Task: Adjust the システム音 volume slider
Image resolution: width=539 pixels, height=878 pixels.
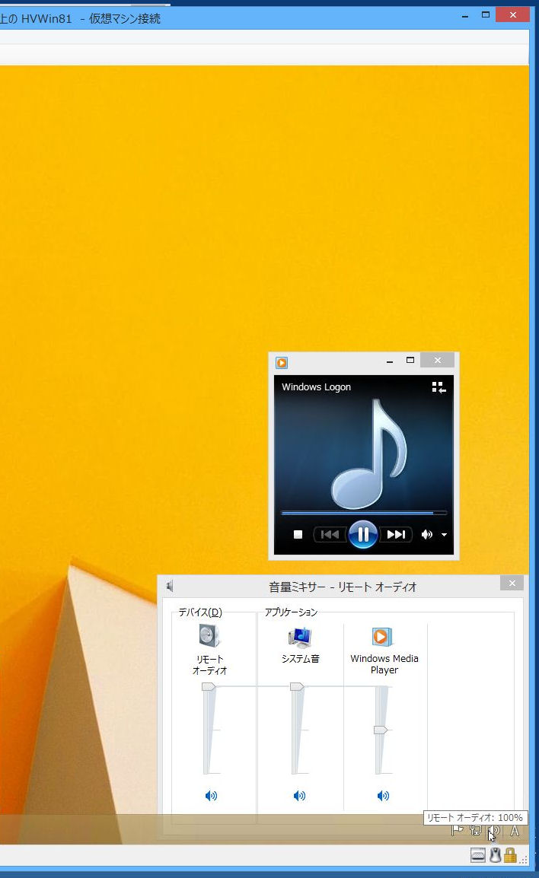Action: coord(297,687)
